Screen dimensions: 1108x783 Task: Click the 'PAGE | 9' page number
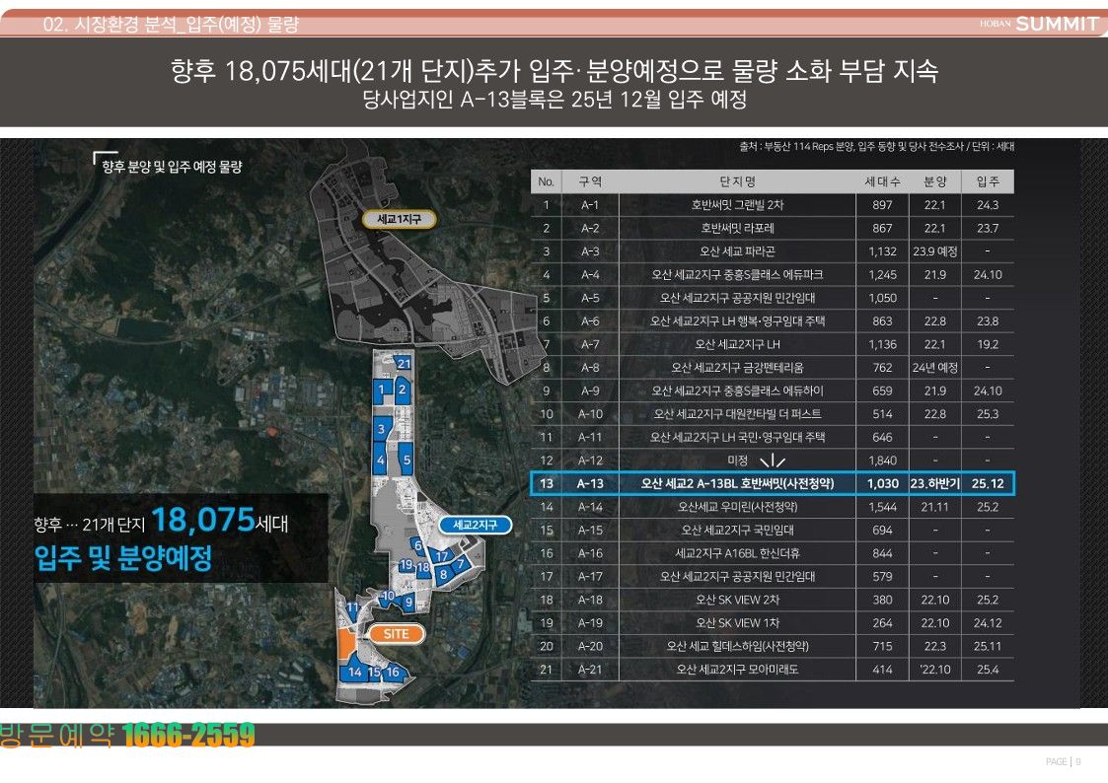(x=1064, y=762)
